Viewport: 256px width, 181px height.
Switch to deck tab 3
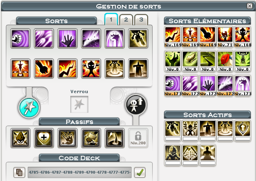coord(141,20)
